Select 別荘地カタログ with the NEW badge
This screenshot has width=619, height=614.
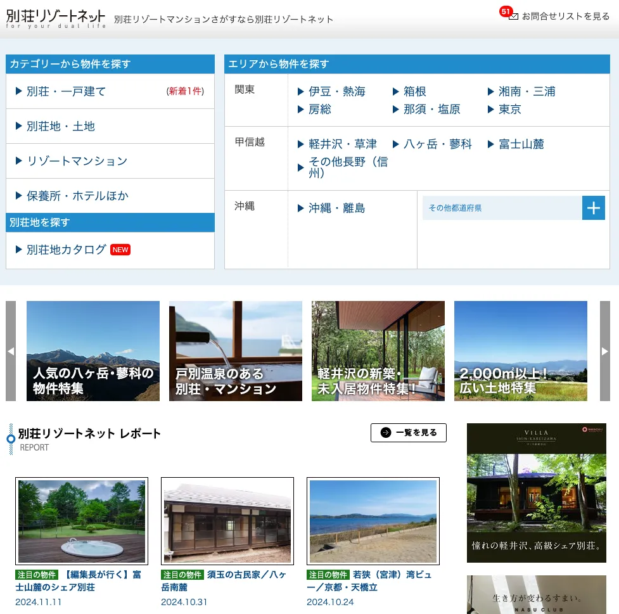66,250
